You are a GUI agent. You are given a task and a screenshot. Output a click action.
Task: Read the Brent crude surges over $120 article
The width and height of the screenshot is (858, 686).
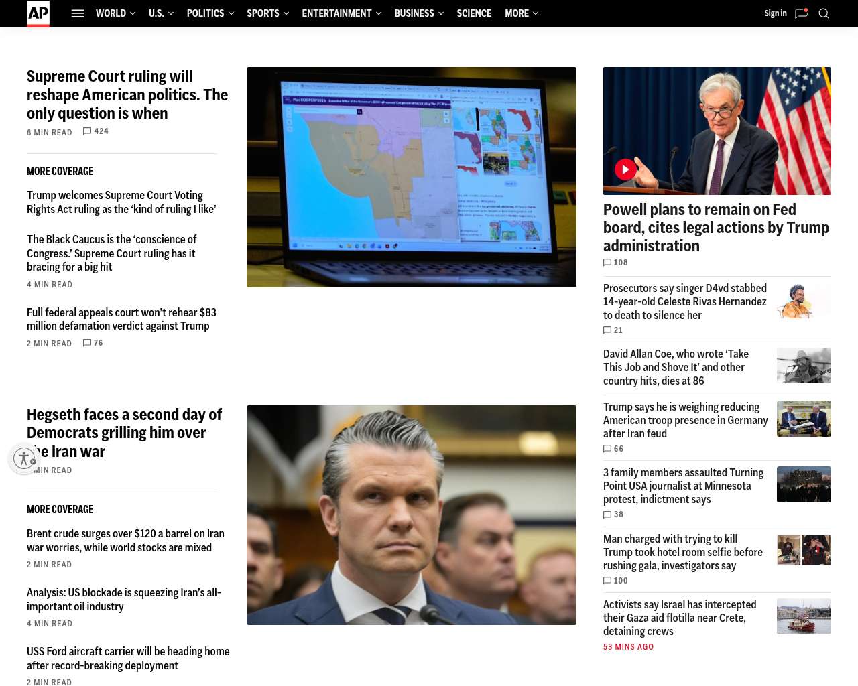[125, 541]
